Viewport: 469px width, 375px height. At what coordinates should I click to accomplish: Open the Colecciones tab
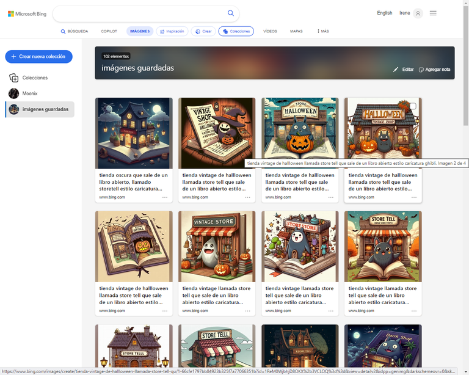coord(236,31)
